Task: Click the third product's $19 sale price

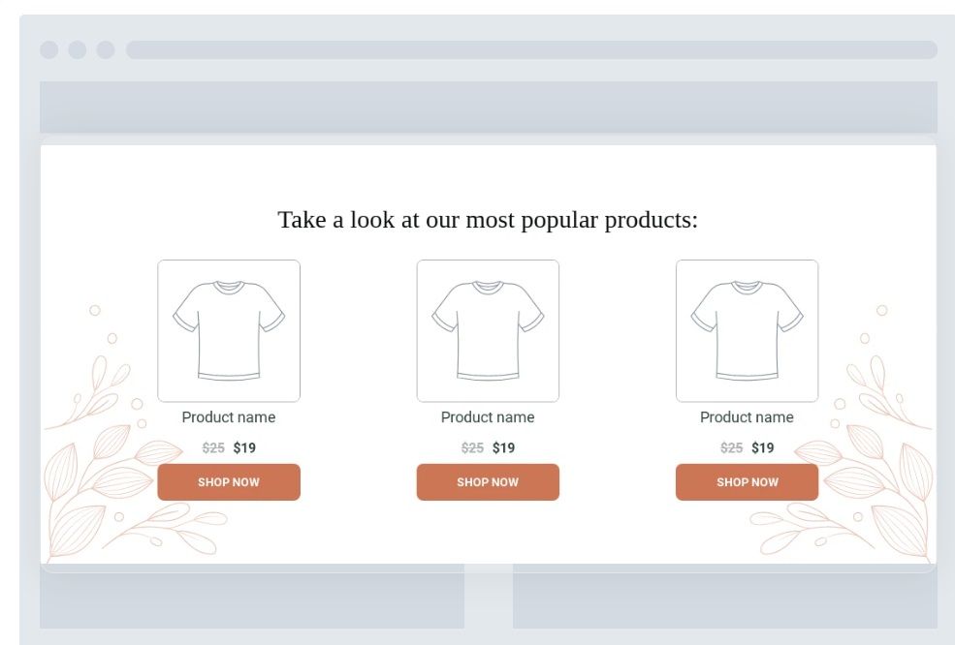Action: [x=763, y=447]
